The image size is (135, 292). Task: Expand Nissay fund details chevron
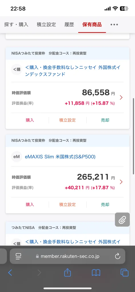click(x=121, y=98)
